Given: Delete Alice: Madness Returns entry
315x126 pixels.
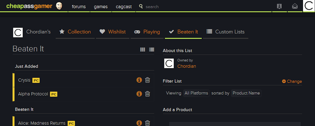Looking at the screenshot, I should point(147,123).
